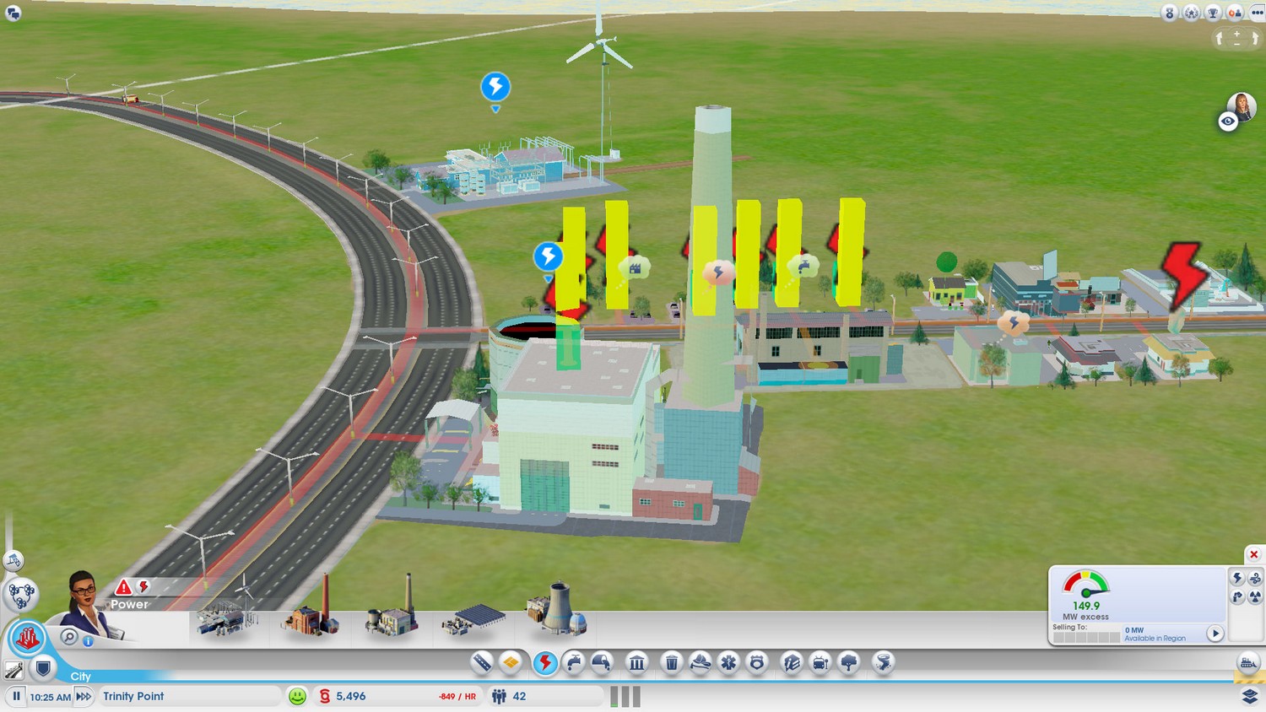Open the medal achievements button
The image size is (1266, 712).
(1170, 13)
